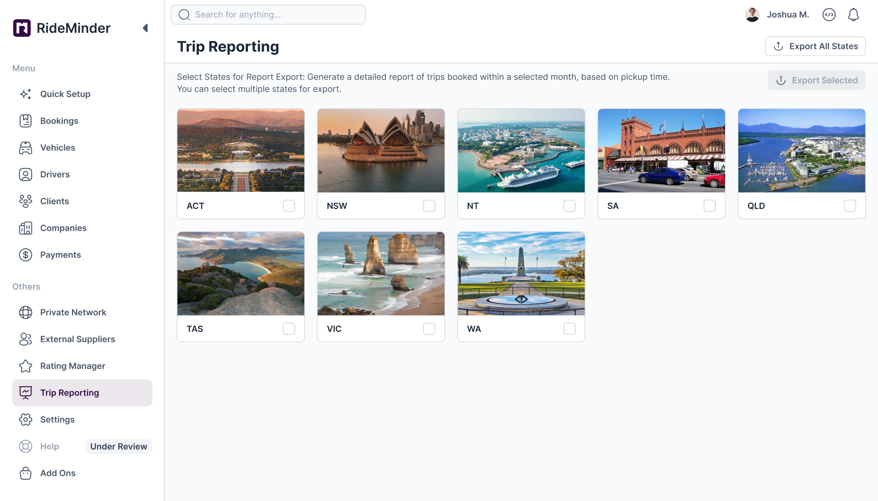Click the Bookings icon in the sidebar
The width and height of the screenshot is (878, 501).
click(26, 121)
